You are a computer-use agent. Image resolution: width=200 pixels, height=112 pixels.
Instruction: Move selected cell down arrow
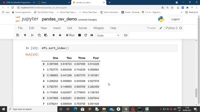point(60,35)
